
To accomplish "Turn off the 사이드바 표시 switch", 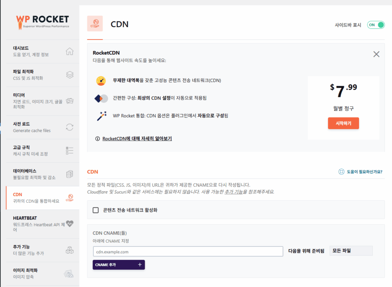I will point(376,24).
